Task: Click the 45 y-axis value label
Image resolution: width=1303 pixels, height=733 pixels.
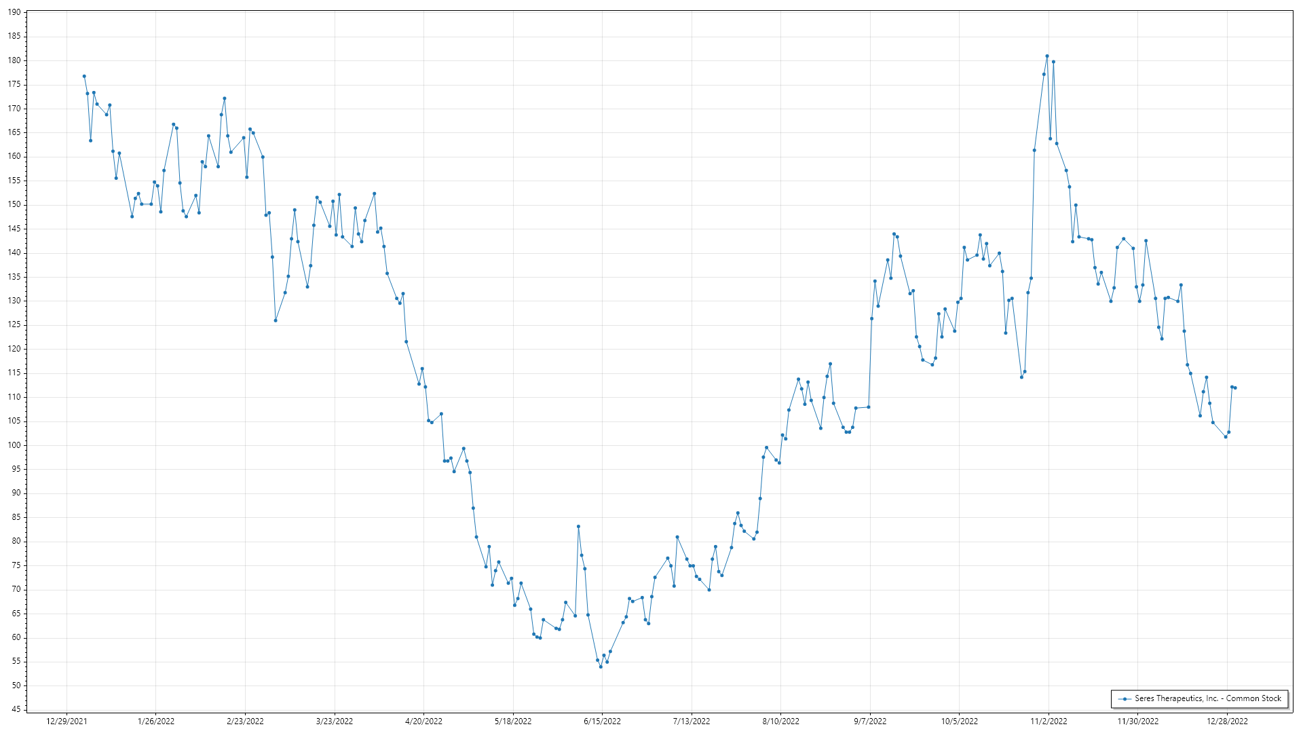Action: (16, 709)
